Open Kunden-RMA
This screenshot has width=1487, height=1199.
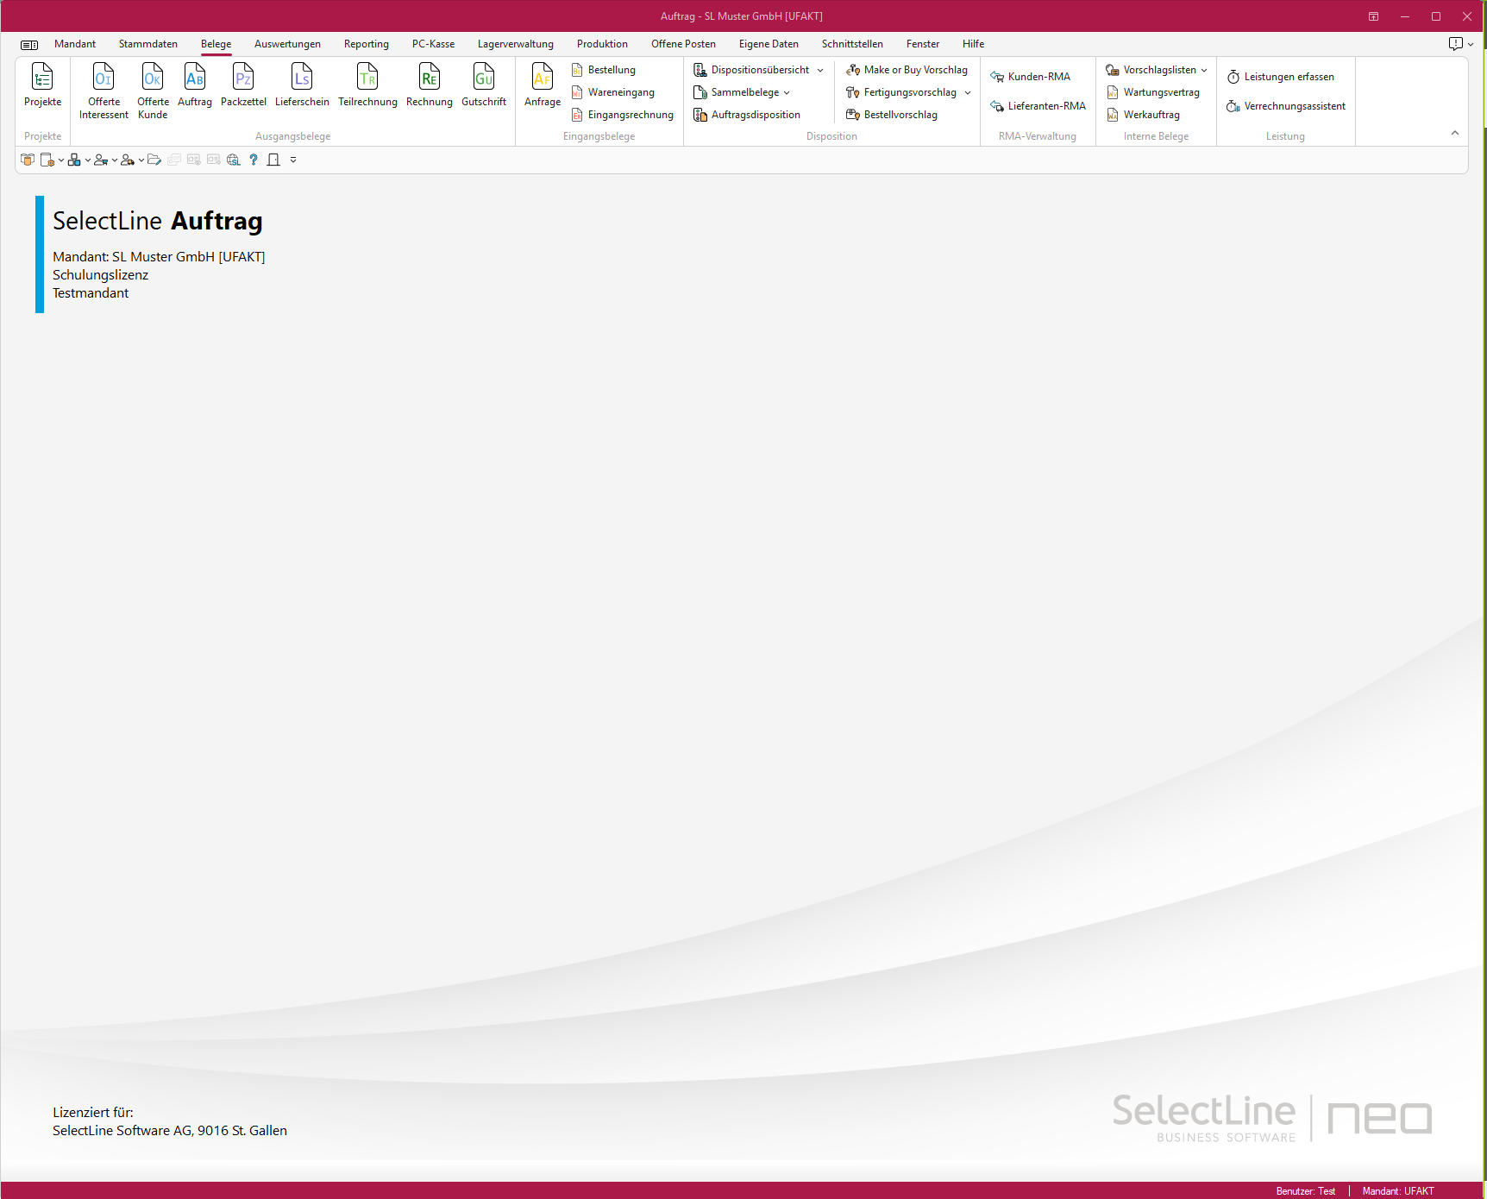1031,77
